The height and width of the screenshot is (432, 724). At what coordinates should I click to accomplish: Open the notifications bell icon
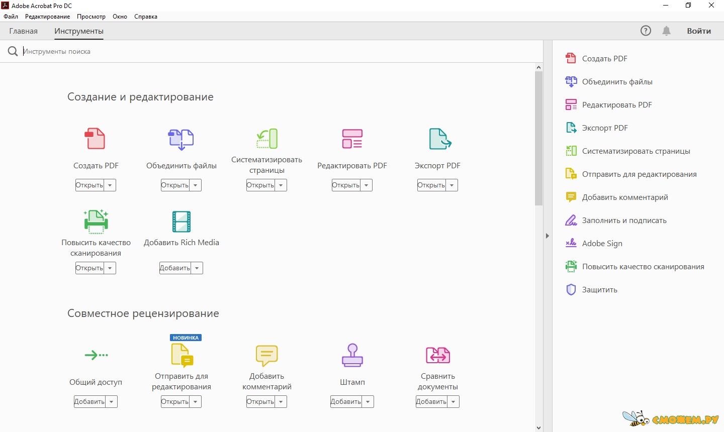(667, 31)
